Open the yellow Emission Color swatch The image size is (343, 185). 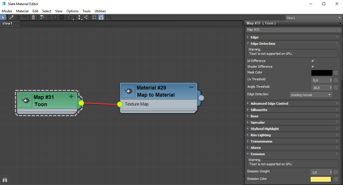321,179
